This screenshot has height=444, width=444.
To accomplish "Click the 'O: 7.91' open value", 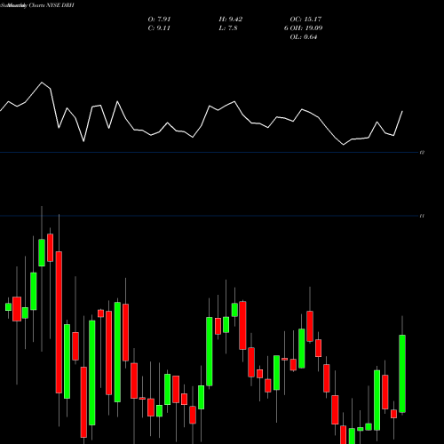I will 159,20.
